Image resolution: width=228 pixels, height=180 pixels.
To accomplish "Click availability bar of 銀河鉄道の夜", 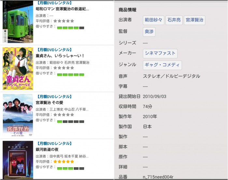I will pyautogui.click(x=71, y=168).
